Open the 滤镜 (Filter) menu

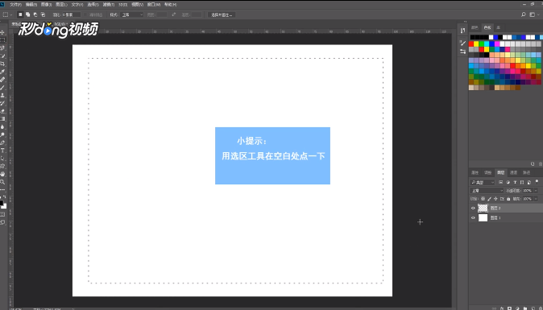point(109,5)
